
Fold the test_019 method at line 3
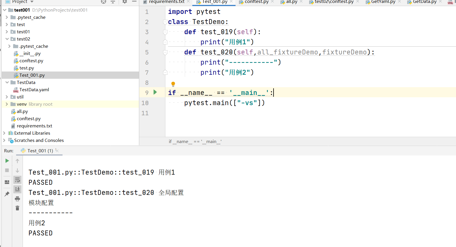[x=165, y=32]
